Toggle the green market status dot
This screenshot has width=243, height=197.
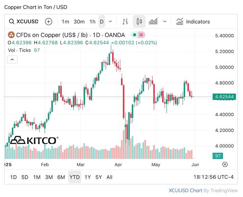[x=135, y=35]
